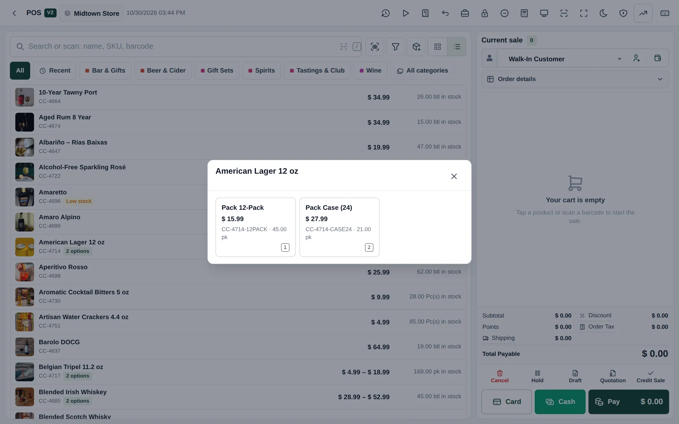Click the add product box icon

(x=416, y=47)
